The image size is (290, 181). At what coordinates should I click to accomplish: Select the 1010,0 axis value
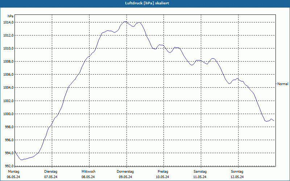tap(8, 49)
